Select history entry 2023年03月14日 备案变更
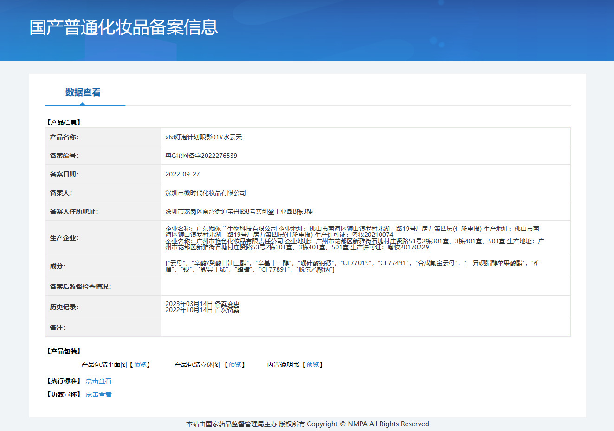The image size is (614, 431). (x=202, y=304)
